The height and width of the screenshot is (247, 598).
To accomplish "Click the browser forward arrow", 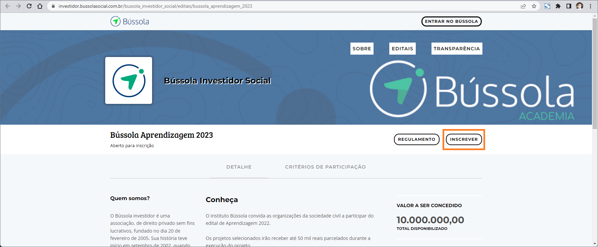I will (x=18, y=6).
